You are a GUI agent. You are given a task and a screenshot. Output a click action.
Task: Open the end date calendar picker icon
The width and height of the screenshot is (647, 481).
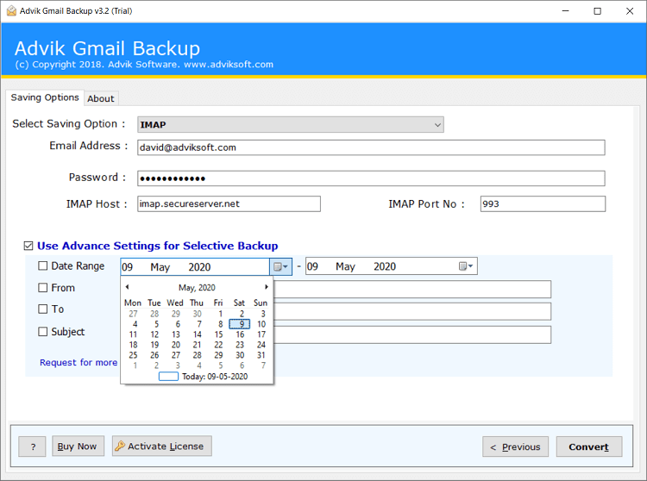tap(466, 266)
